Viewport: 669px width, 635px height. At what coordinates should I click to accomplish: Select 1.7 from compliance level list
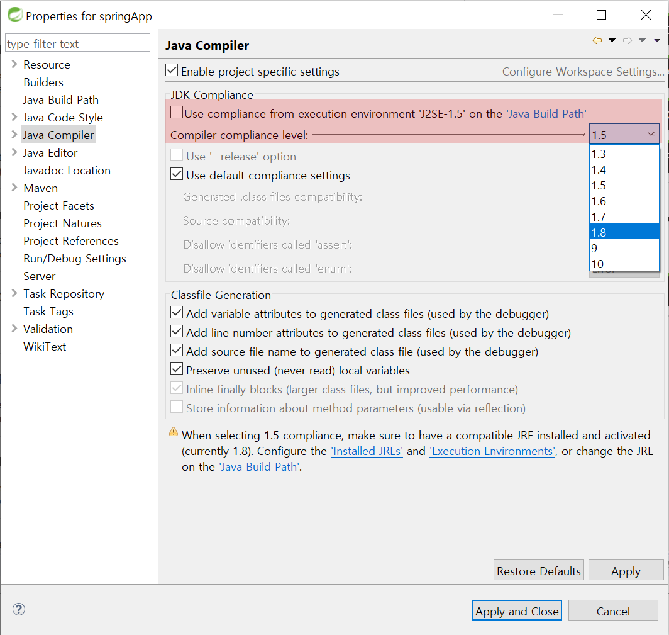624,217
